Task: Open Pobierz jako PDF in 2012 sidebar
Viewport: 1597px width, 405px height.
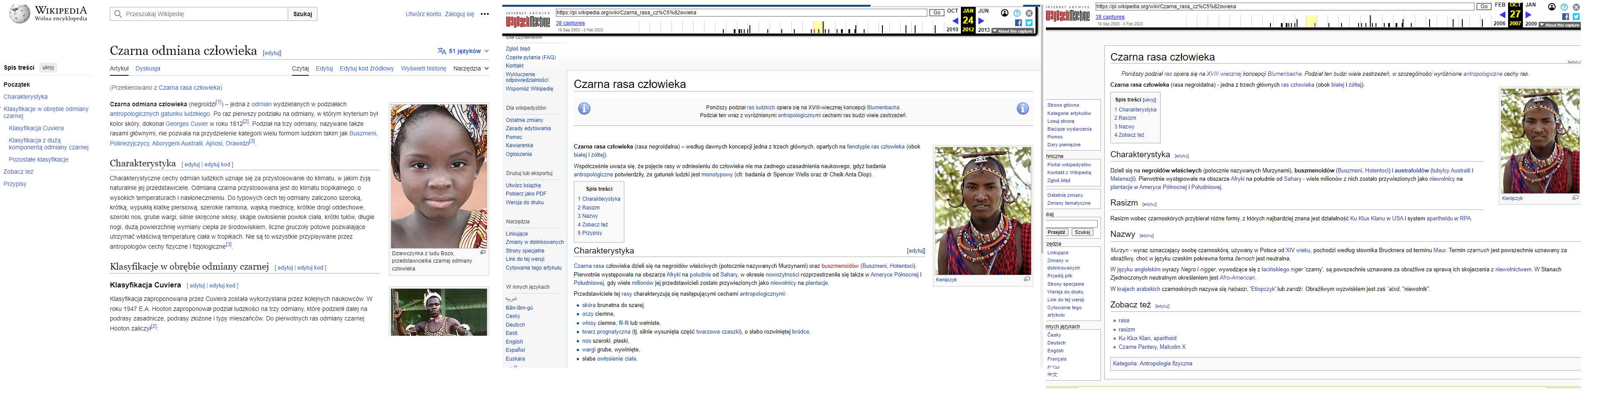Action: click(x=526, y=194)
